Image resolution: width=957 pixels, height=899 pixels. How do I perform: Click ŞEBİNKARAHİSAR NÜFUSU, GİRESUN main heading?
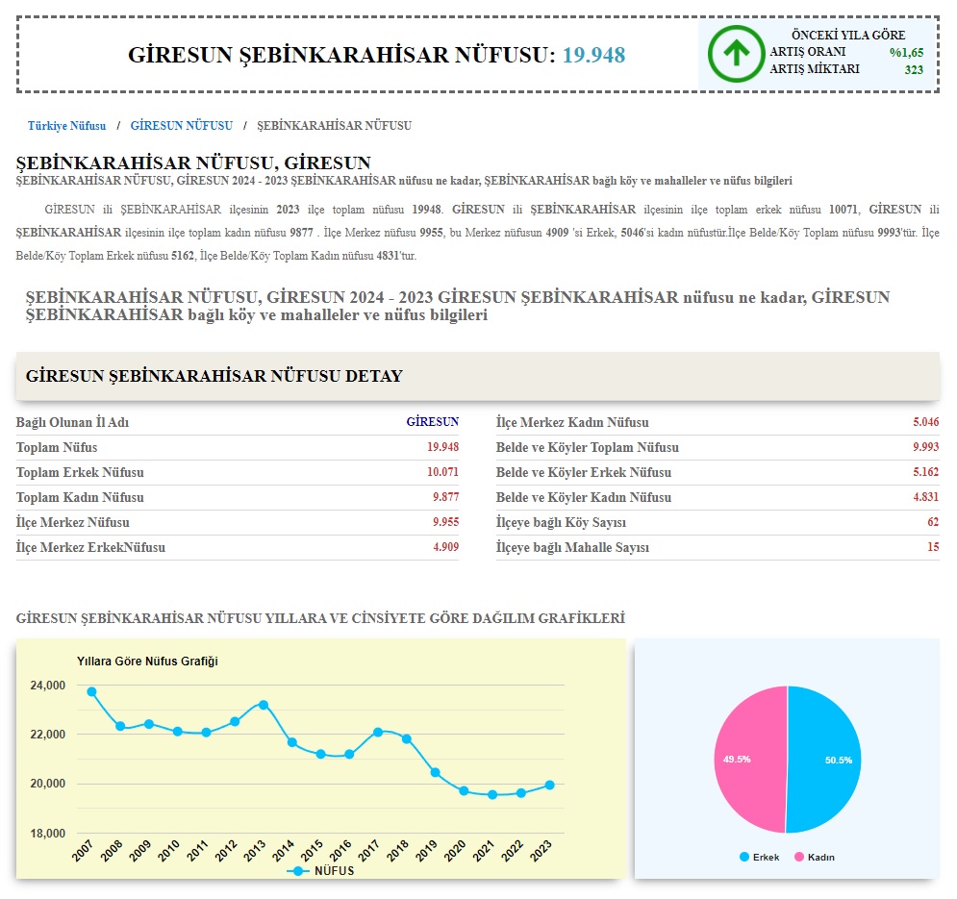pyautogui.click(x=193, y=162)
